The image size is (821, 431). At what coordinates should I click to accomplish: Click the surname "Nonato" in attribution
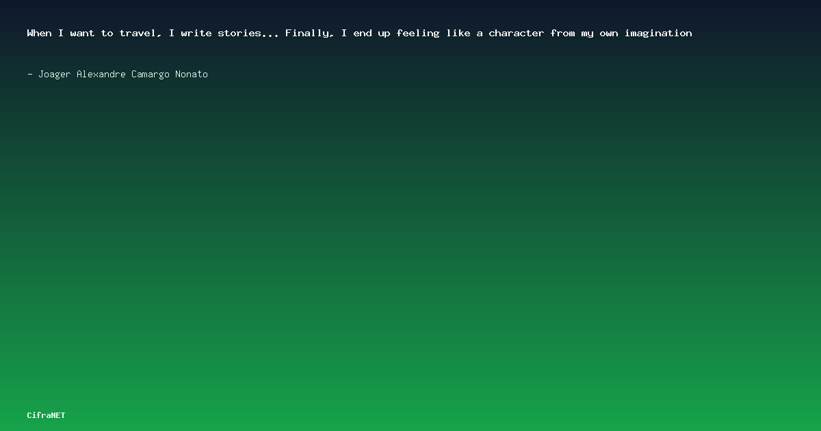click(x=192, y=74)
